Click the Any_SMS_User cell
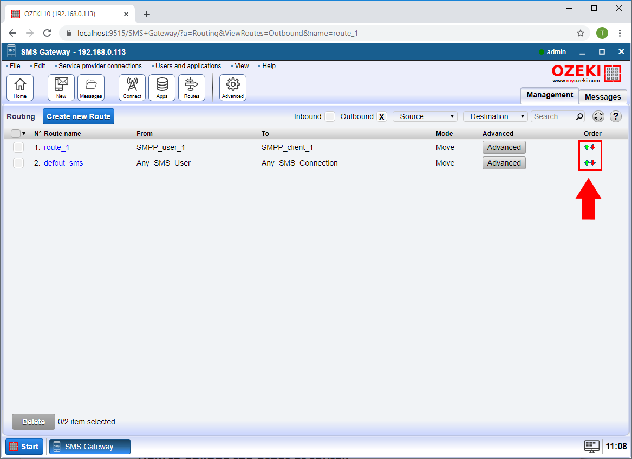The width and height of the screenshot is (632, 459). tap(163, 163)
